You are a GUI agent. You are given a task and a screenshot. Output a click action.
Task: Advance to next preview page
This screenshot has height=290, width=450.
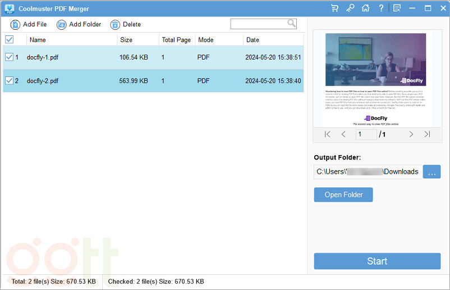(411, 134)
